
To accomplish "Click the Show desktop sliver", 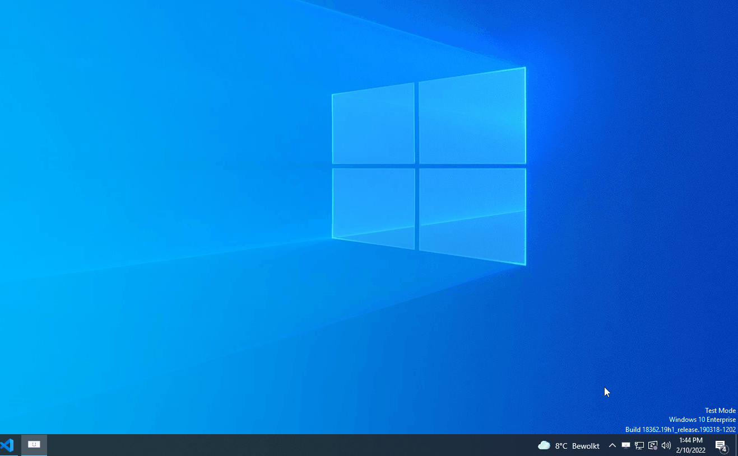I will (x=736, y=445).
